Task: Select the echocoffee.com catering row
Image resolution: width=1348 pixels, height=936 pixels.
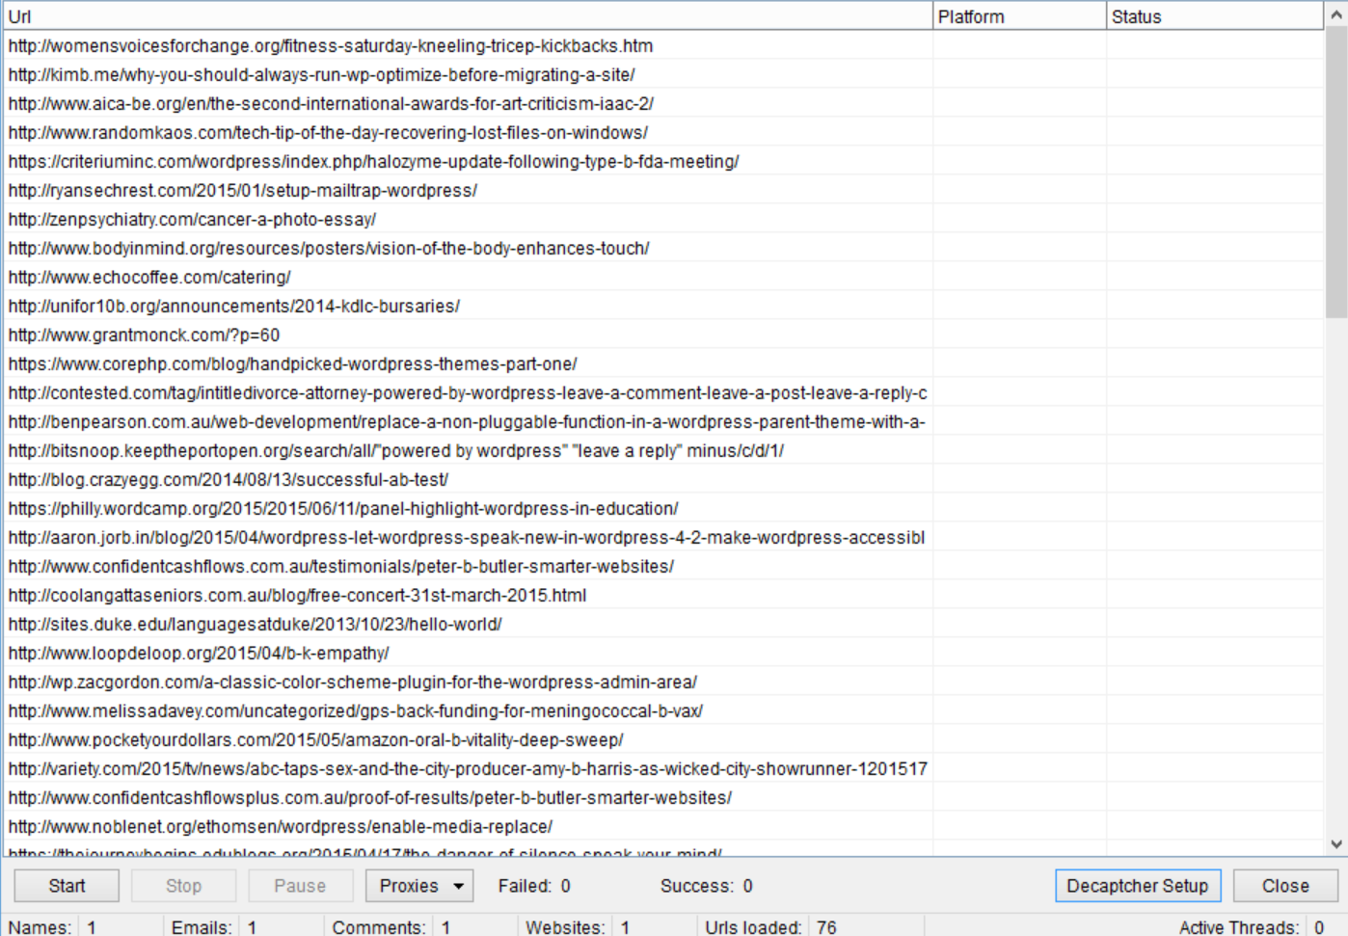Action: pyautogui.click(x=149, y=278)
